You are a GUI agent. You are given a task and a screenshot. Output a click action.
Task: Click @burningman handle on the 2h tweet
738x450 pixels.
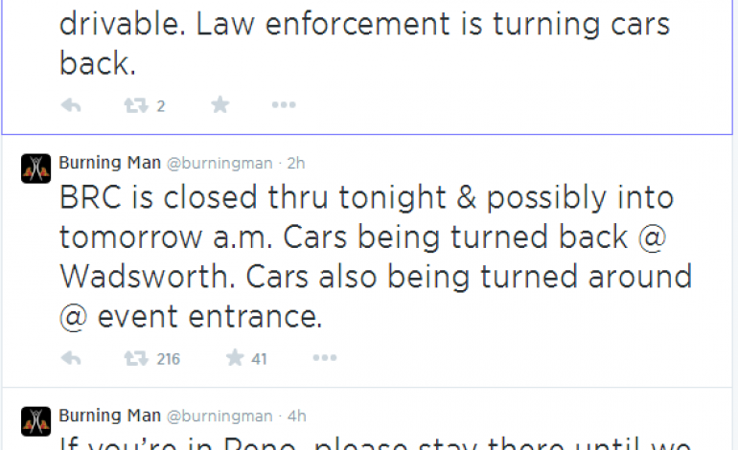[x=219, y=162]
